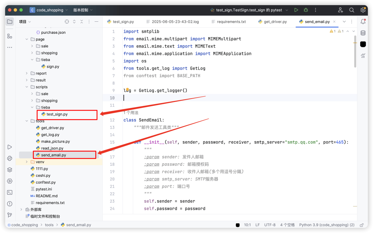The width and height of the screenshot is (373, 233).
Task: Jump to next highlighted error arrow
Action: 354,31
